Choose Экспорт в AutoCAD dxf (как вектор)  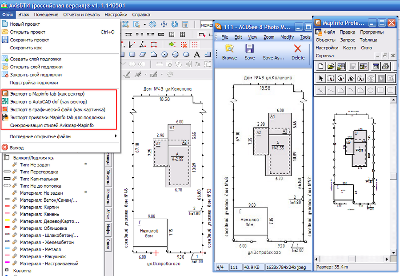pos(59,102)
